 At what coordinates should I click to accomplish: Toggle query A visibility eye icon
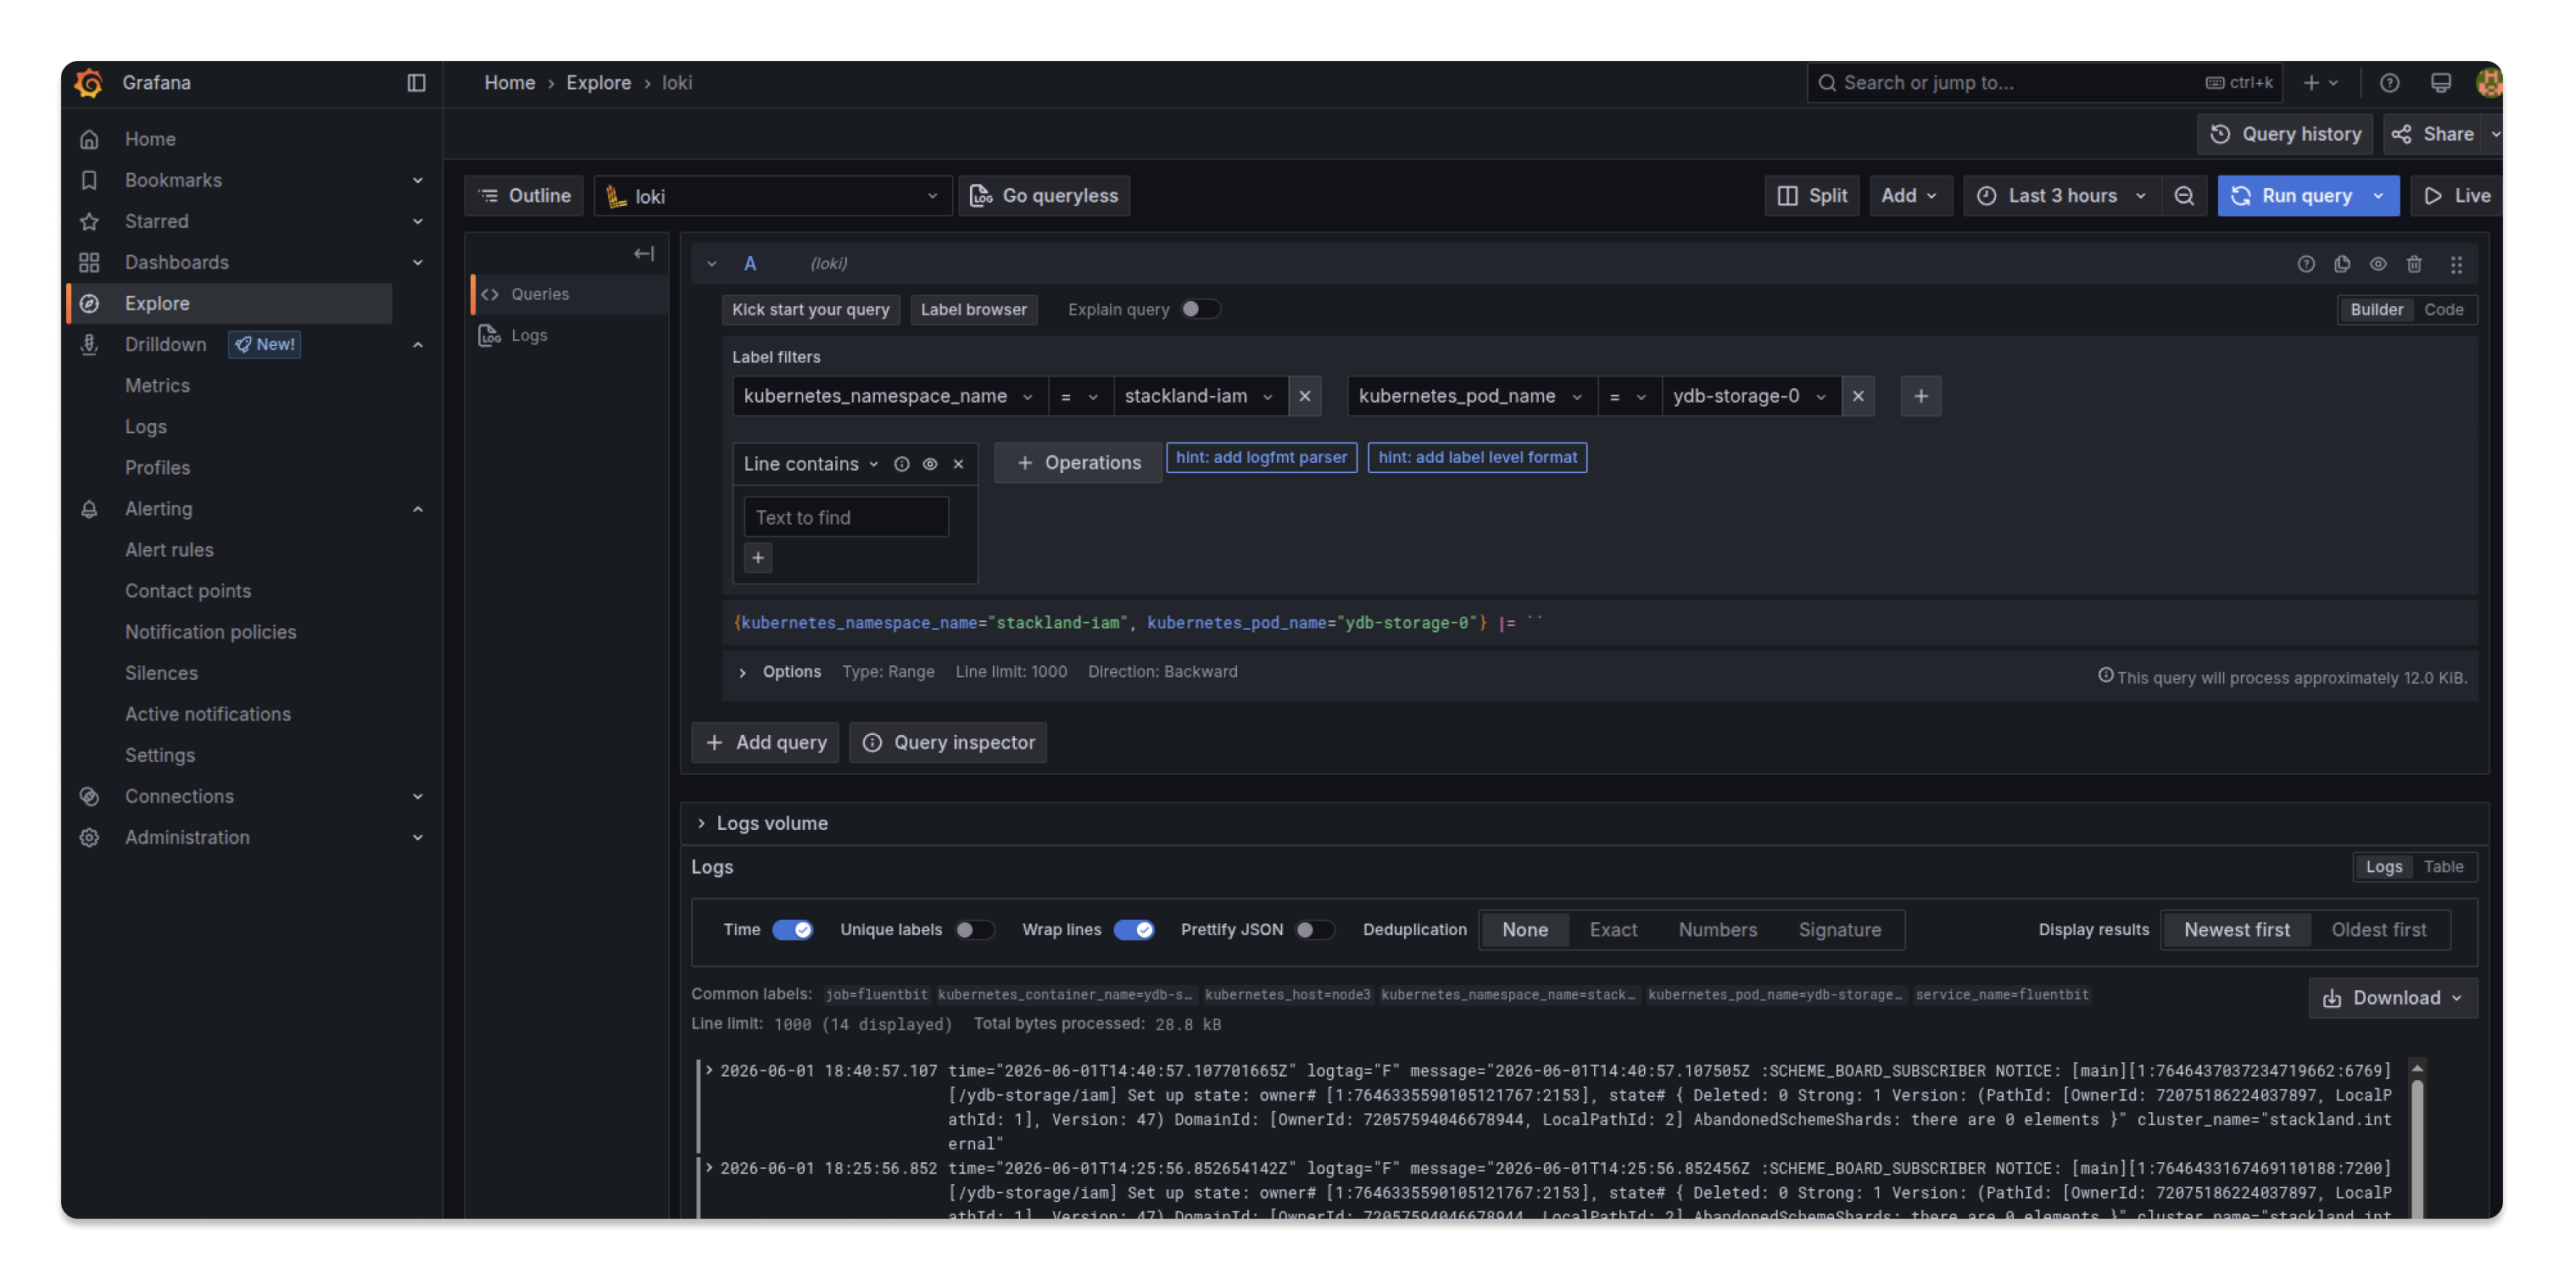tap(2377, 264)
